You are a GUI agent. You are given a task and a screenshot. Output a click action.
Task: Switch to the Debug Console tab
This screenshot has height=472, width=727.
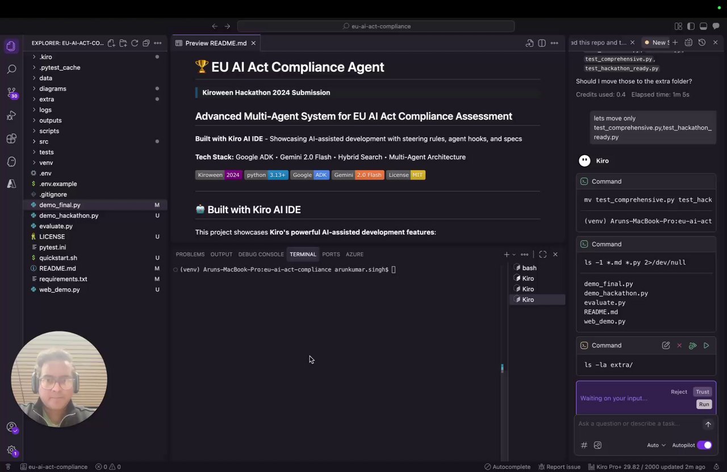pyautogui.click(x=261, y=254)
